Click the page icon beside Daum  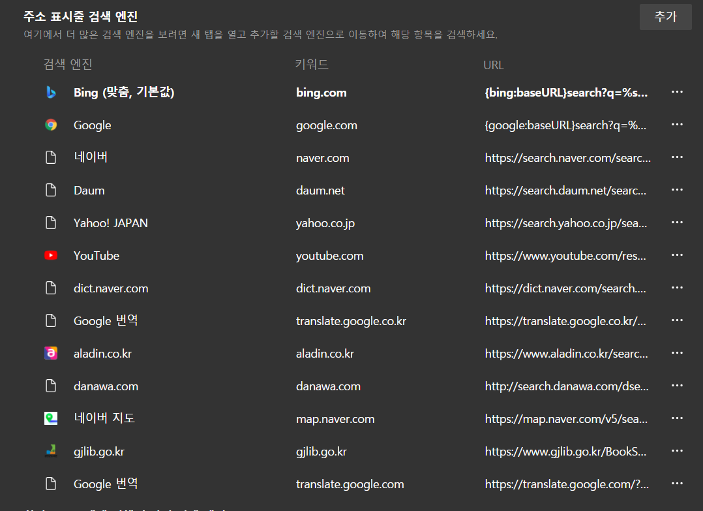(x=51, y=190)
